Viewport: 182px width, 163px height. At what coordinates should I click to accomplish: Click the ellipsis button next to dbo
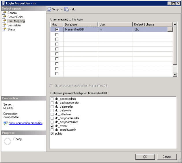click(x=170, y=29)
